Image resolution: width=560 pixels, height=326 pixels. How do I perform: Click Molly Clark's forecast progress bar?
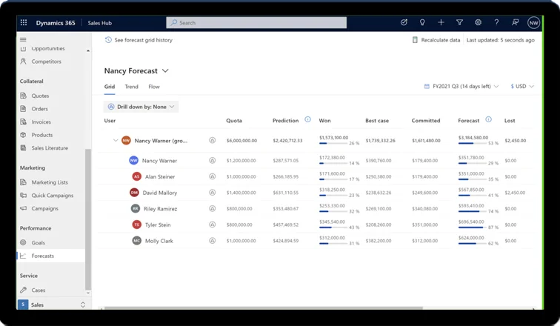pyautogui.click(x=471, y=244)
